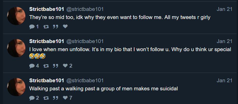Image resolution: width=238 pixels, height=104 pixels.
Task: Like the "Walking past" tweet with 7 likes
Action: [x=65, y=98]
